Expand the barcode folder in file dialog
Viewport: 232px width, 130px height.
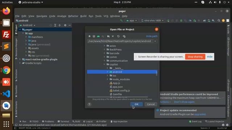(x=104, y=53)
